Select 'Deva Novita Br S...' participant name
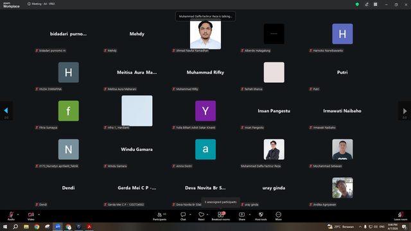The width and height of the screenshot is (411, 231). click(x=205, y=188)
